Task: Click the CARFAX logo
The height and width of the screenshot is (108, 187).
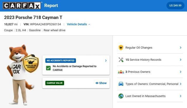Action: 22,6
